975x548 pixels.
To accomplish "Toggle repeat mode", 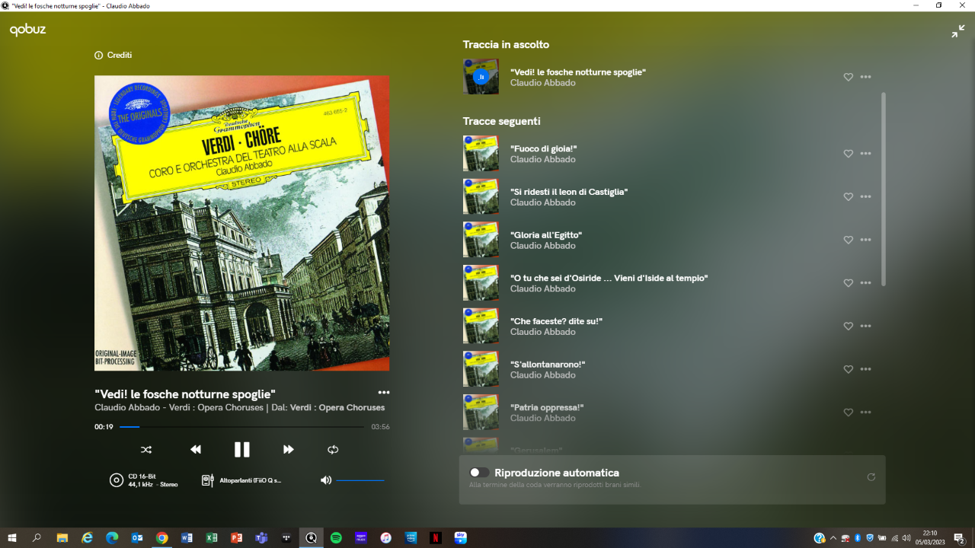I will pyautogui.click(x=333, y=450).
